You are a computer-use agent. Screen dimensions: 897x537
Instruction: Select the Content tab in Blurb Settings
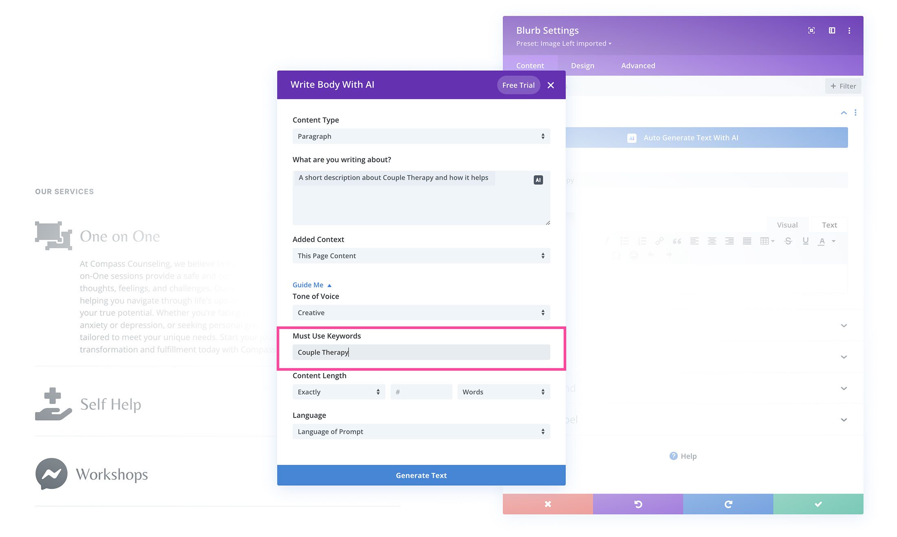530,65
